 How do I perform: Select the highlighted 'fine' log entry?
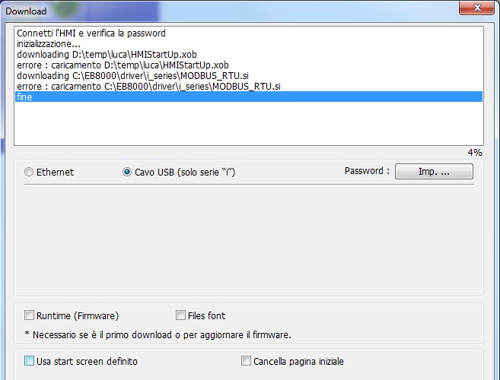pyautogui.click(x=249, y=97)
